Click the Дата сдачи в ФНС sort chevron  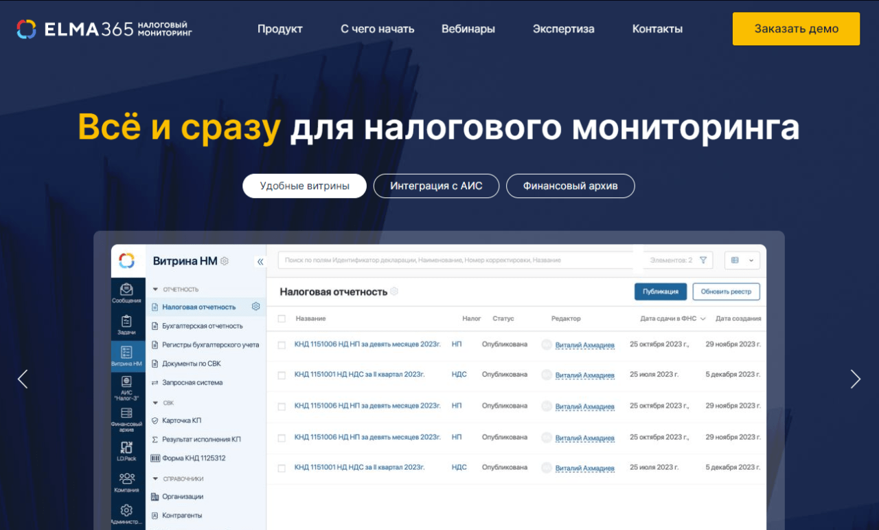pos(703,319)
